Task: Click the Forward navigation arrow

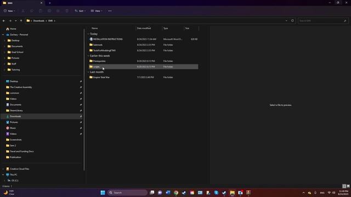Action: (10, 21)
